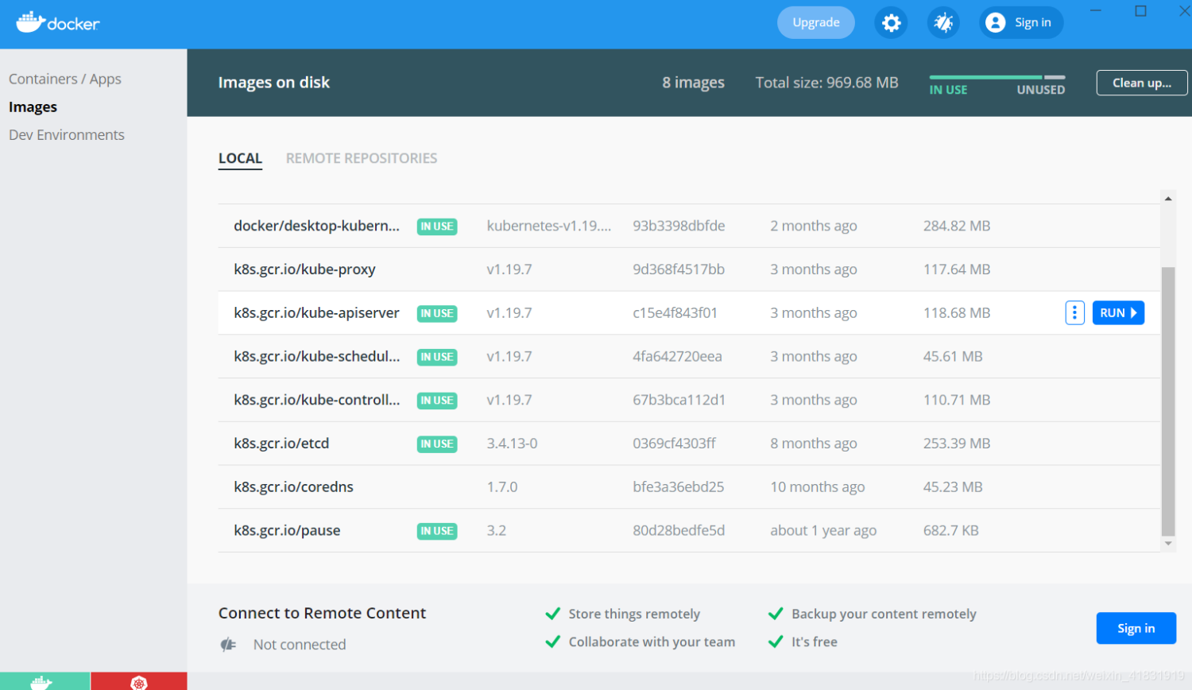Click the IN USE badge on the kube-schedul... row
The height and width of the screenshot is (690, 1192).
tap(437, 357)
